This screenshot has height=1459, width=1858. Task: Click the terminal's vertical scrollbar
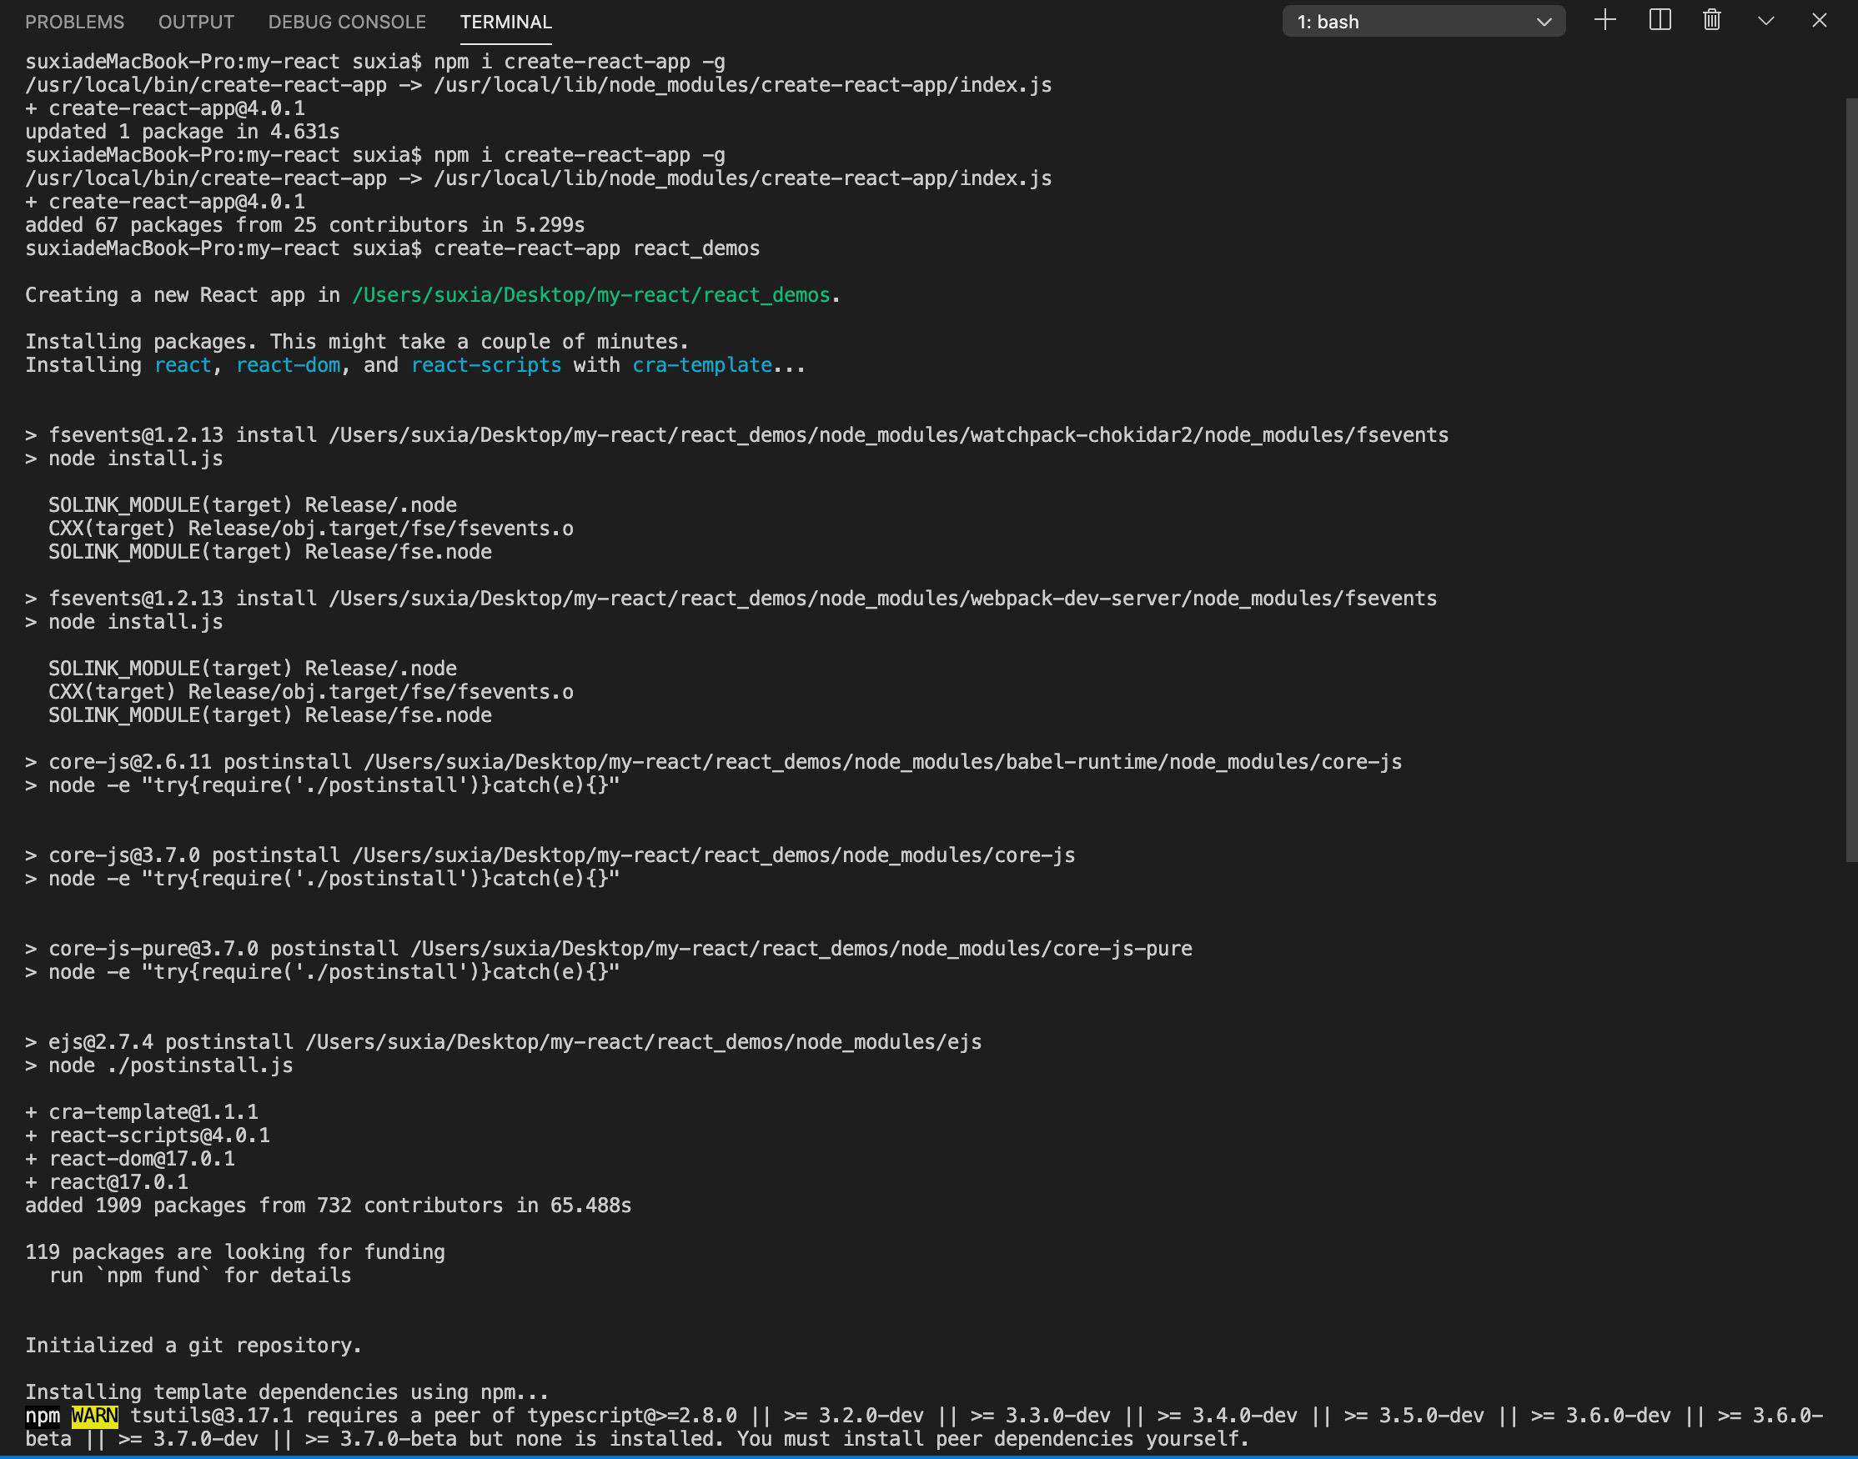1850,479
